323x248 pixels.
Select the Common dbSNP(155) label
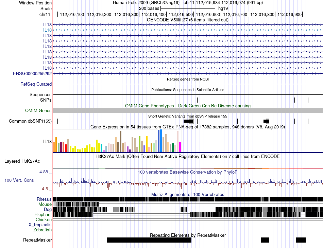click(30, 121)
